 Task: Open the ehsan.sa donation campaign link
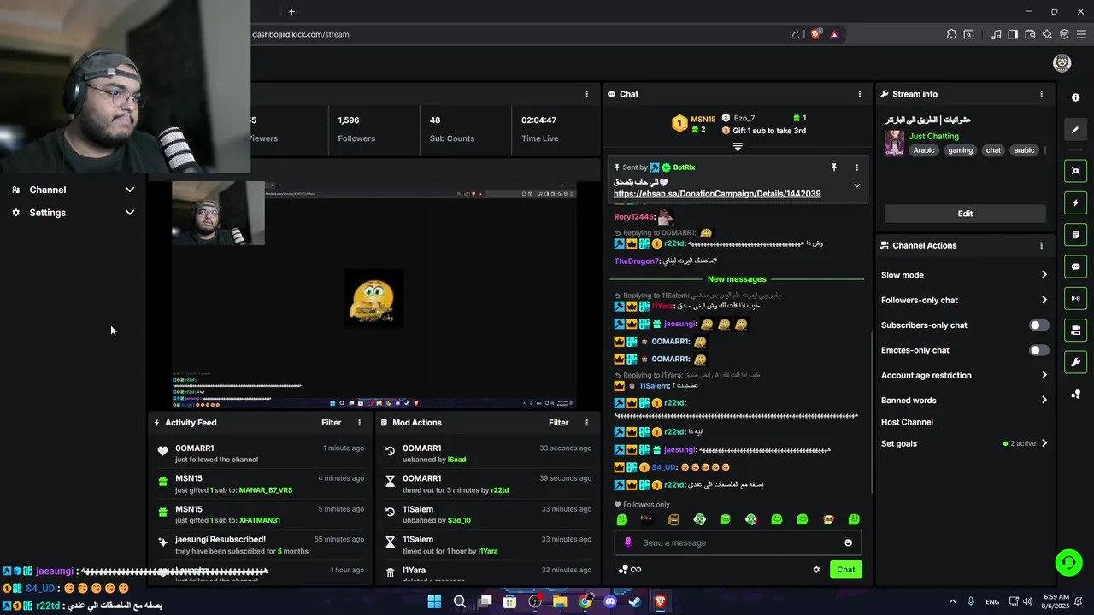coord(716,194)
